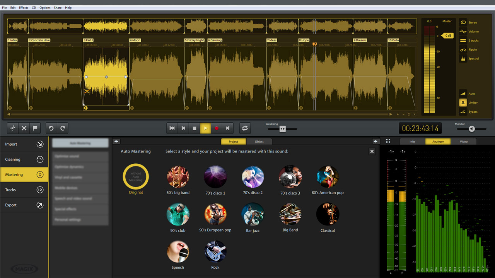Open the grid view selector near Info tab
Image resolution: width=495 pixels, height=278 pixels.
click(x=388, y=141)
